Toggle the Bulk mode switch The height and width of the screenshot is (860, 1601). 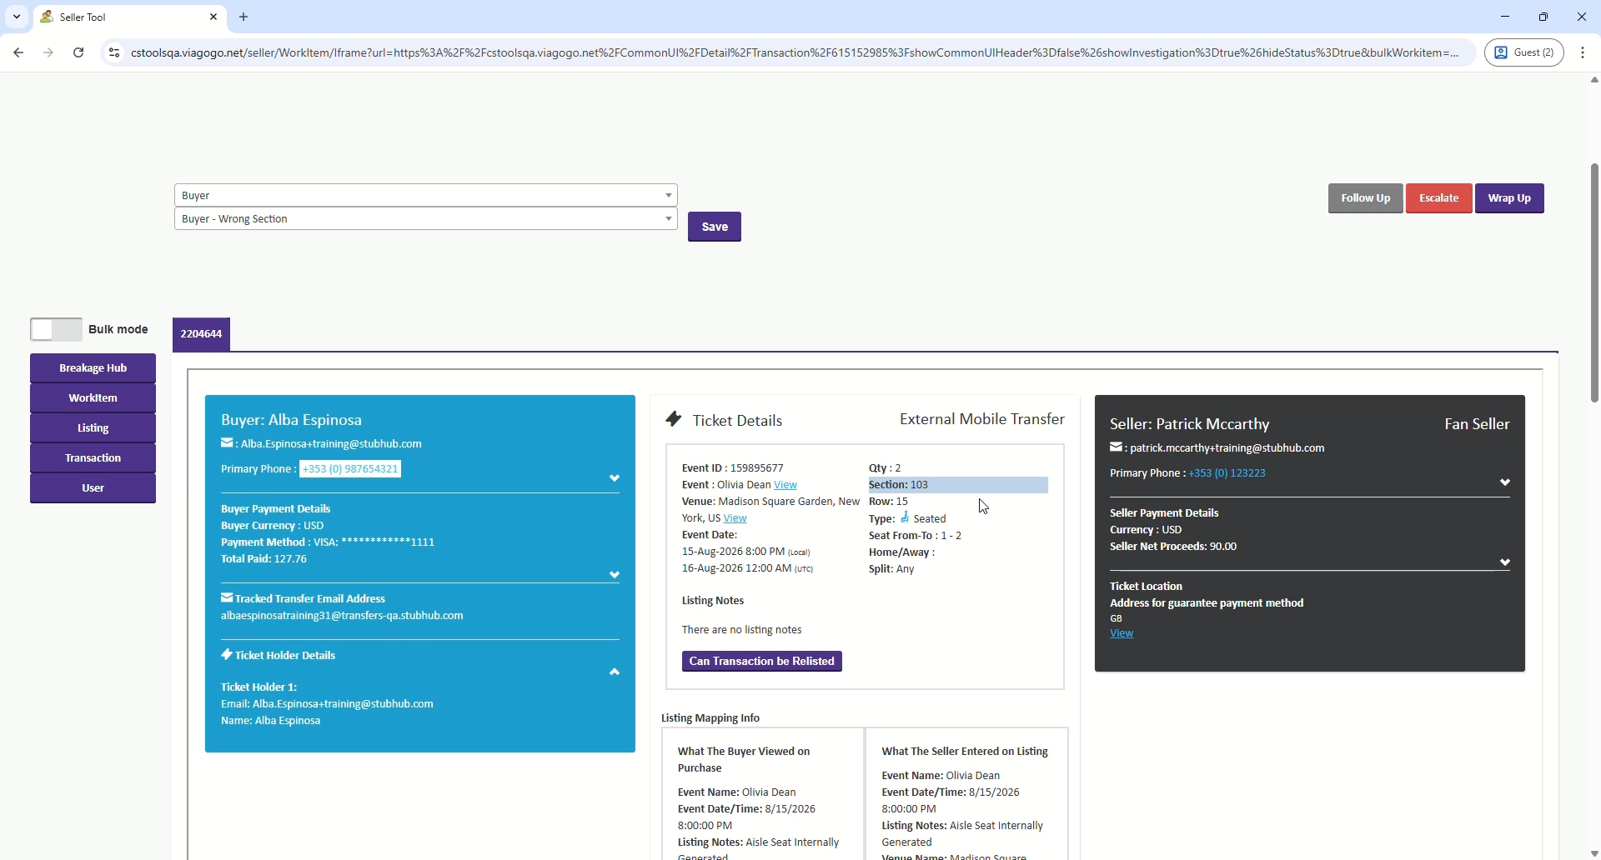click(56, 330)
